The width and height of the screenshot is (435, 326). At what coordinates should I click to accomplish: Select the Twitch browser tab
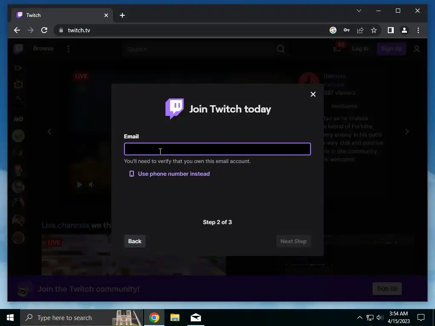(62, 15)
